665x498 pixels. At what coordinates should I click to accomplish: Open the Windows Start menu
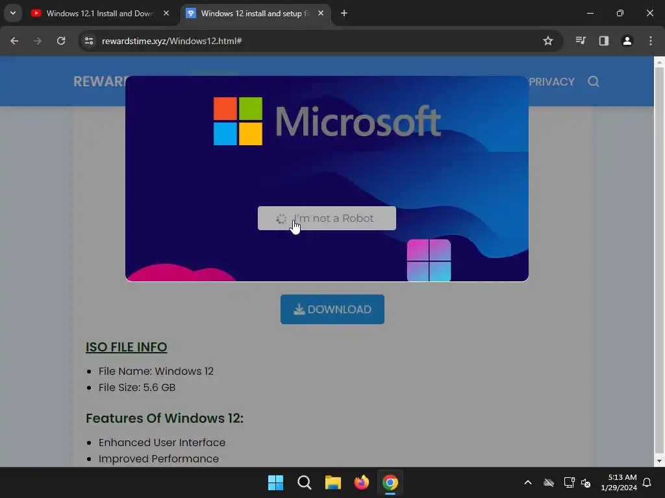[275, 482]
